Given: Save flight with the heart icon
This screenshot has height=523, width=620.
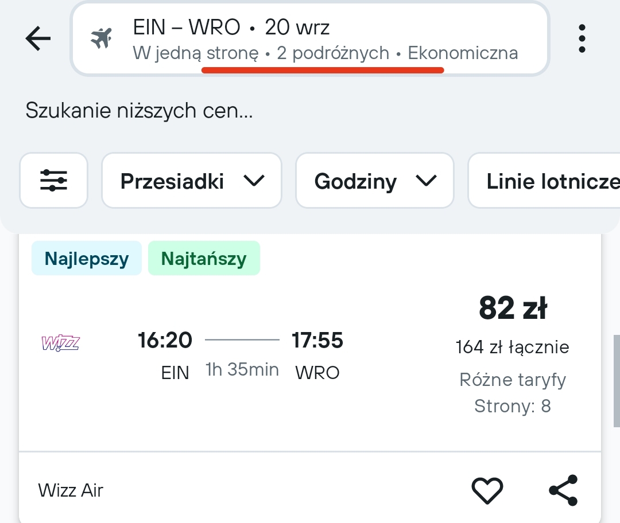Looking at the screenshot, I should [x=487, y=490].
